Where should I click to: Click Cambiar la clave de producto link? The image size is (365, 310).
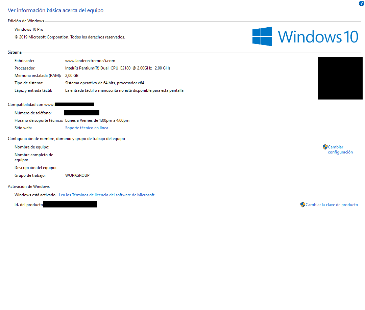332,205
